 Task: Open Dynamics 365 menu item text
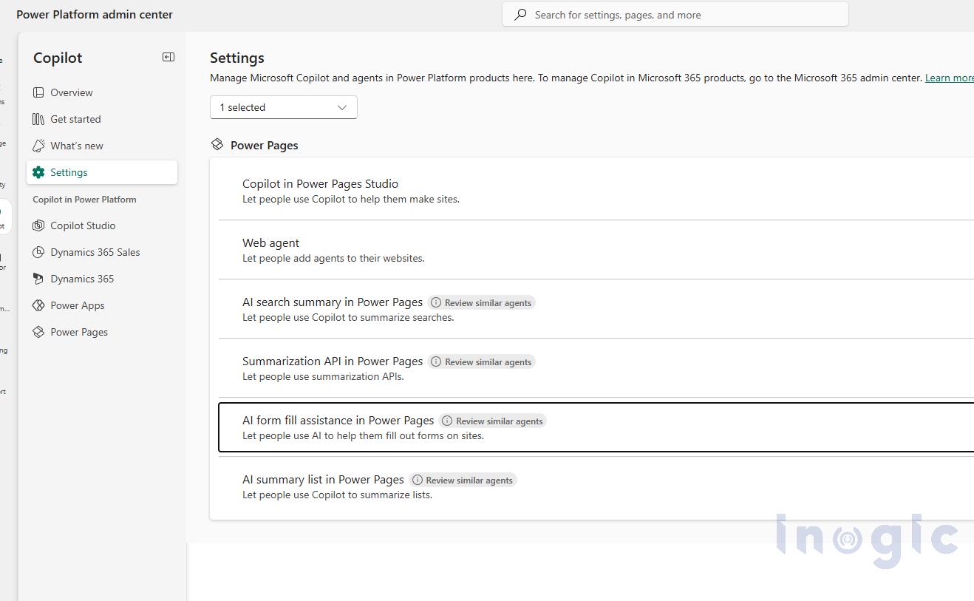82,279
